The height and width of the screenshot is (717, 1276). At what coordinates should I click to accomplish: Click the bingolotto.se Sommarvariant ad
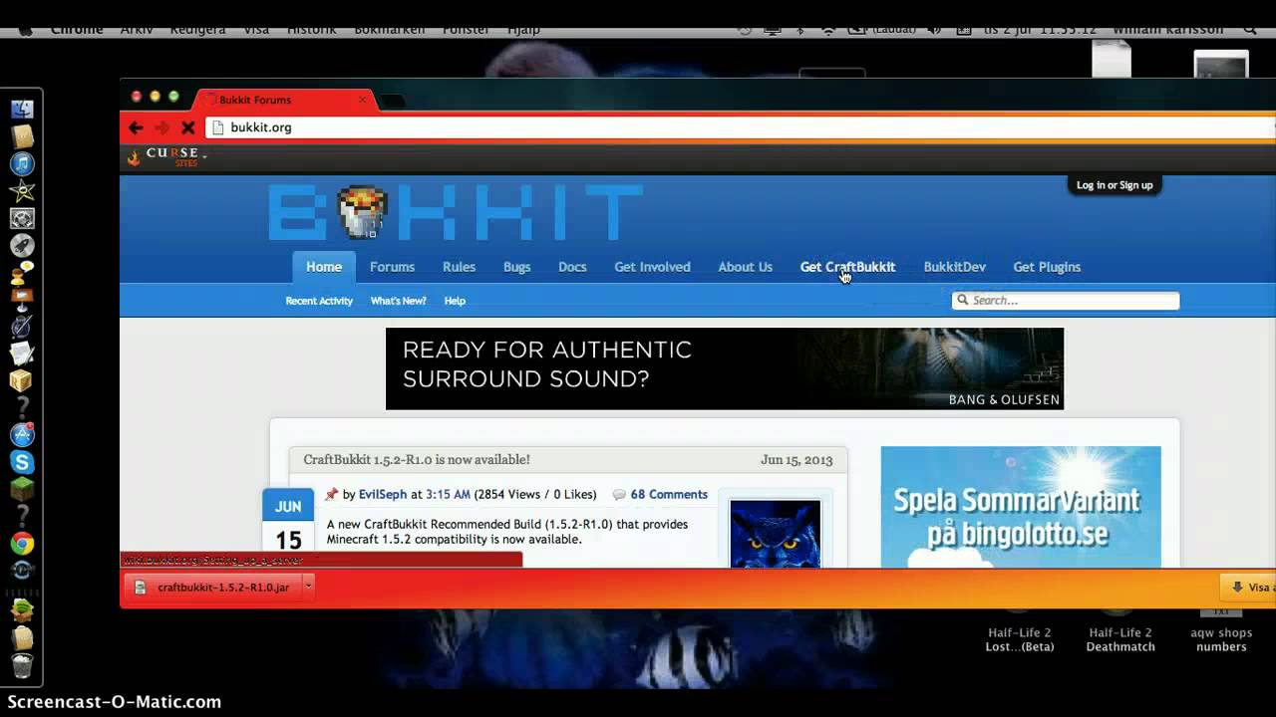(1021, 508)
